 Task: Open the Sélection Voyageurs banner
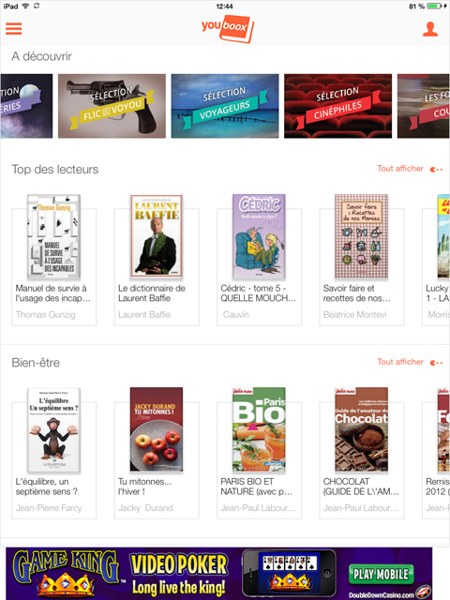225,106
